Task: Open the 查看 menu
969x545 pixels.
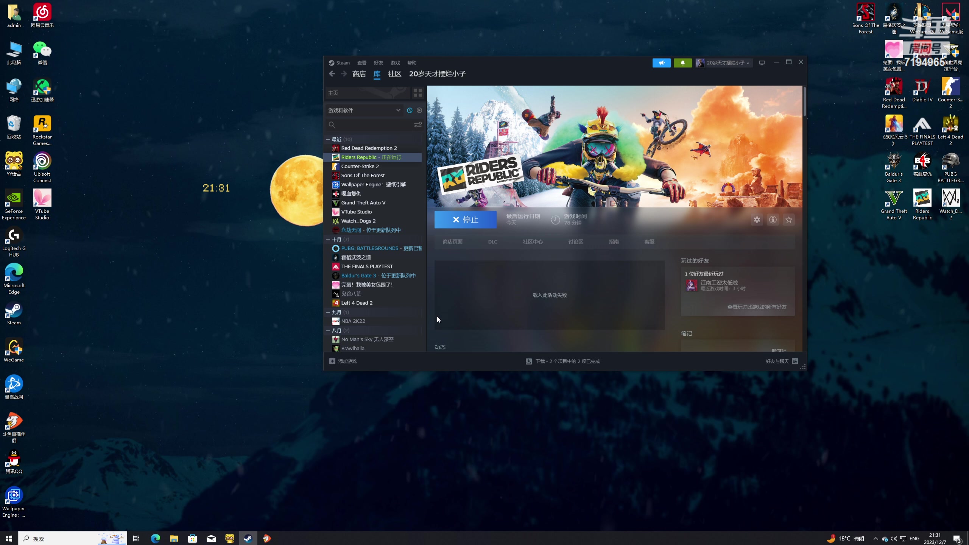Action: [362, 63]
